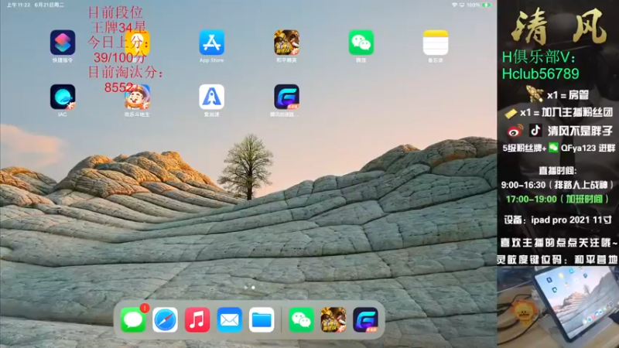
Task: Tap the Messages red notification badge
Action: click(x=145, y=308)
